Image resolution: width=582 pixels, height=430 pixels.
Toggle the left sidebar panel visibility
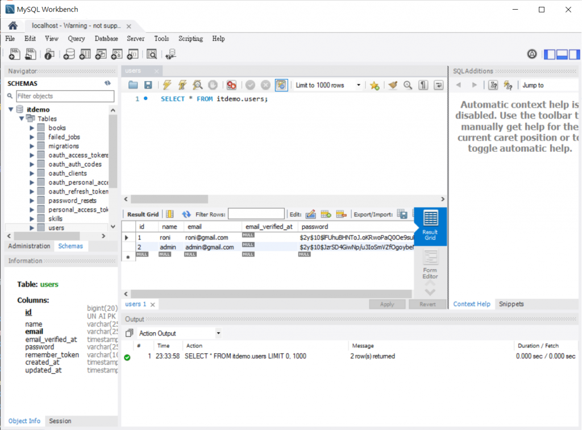click(550, 54)
